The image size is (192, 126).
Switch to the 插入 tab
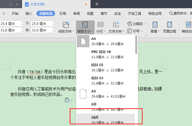(29, 13)
